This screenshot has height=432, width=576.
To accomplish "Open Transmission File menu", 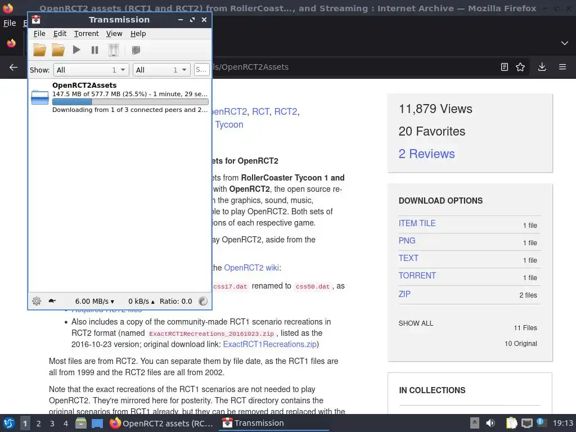I will tap(39, 33).
